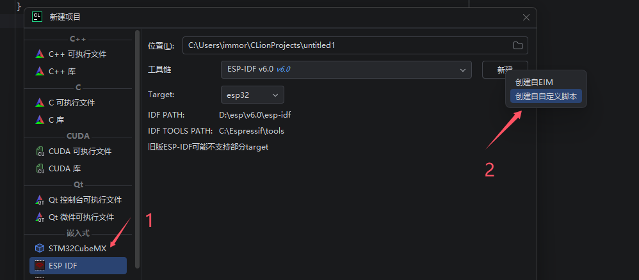Viewport: 639px width, 280px height.
Task: Click the IDF PATH: label
Action: point(166,115)
